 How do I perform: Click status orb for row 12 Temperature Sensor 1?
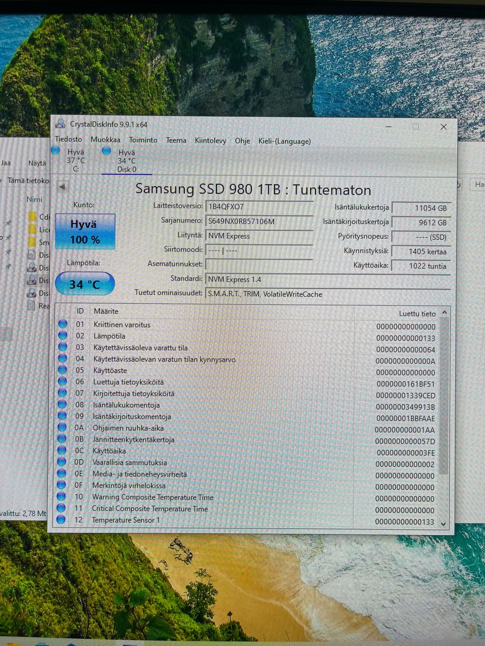61,519
